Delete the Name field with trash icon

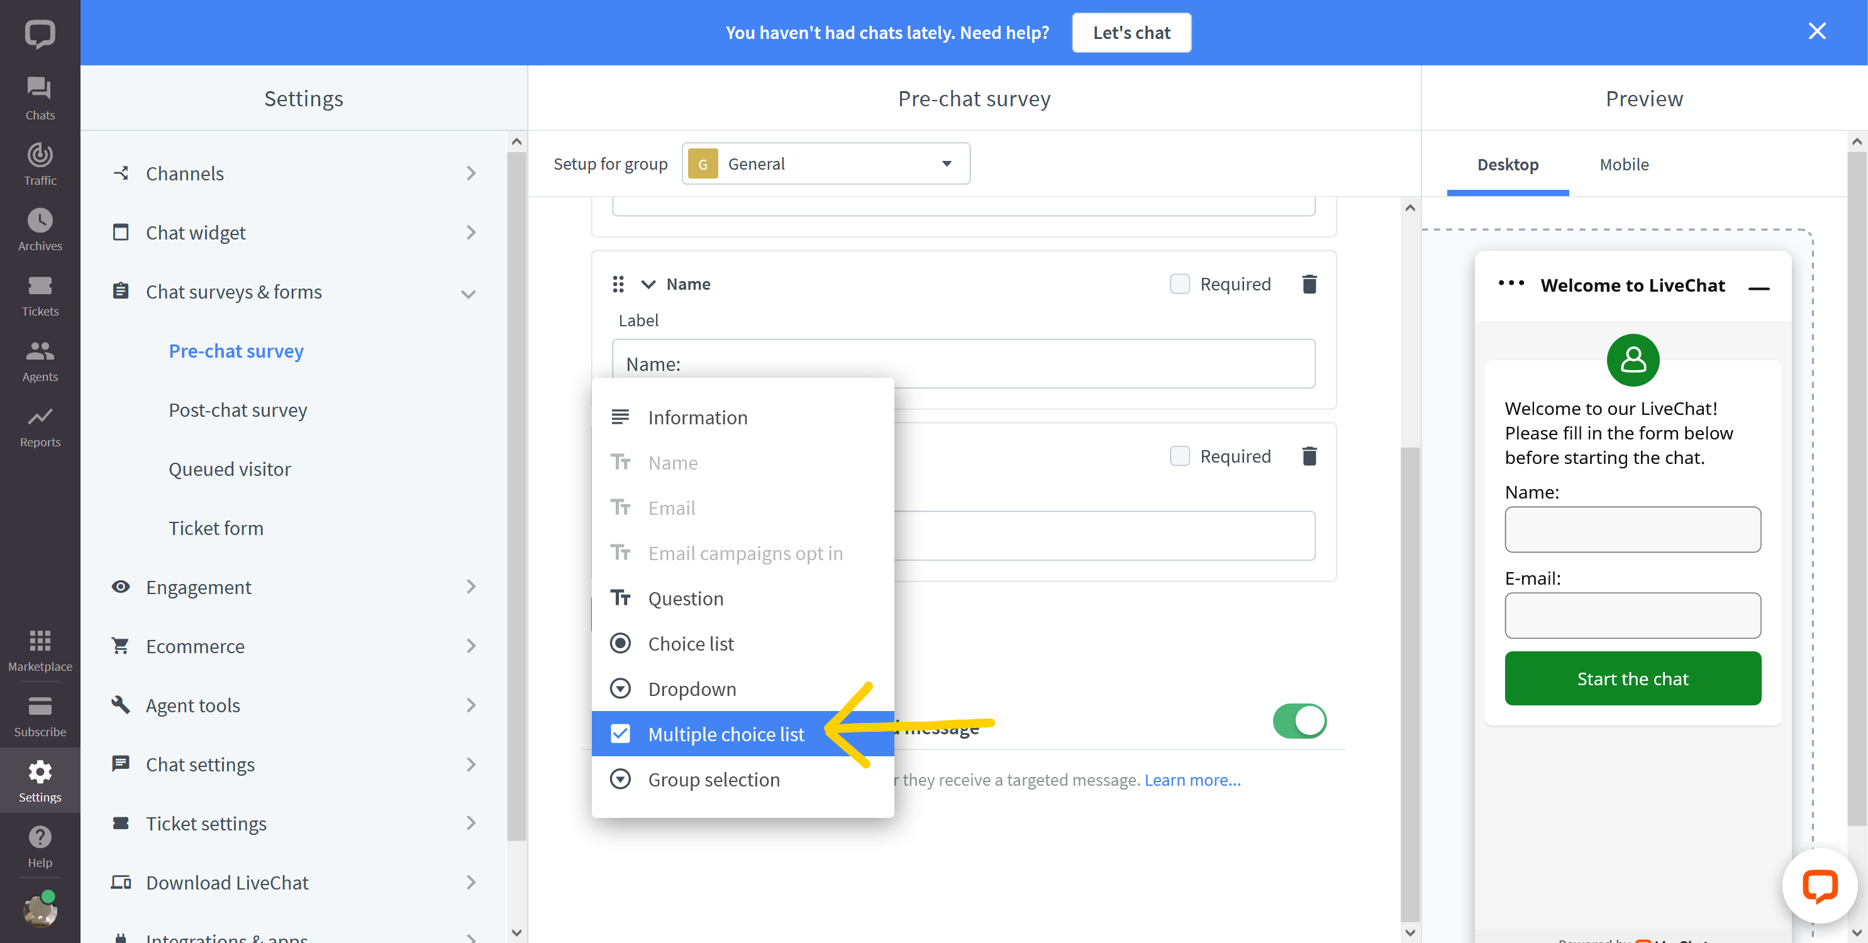(1309, 284)
